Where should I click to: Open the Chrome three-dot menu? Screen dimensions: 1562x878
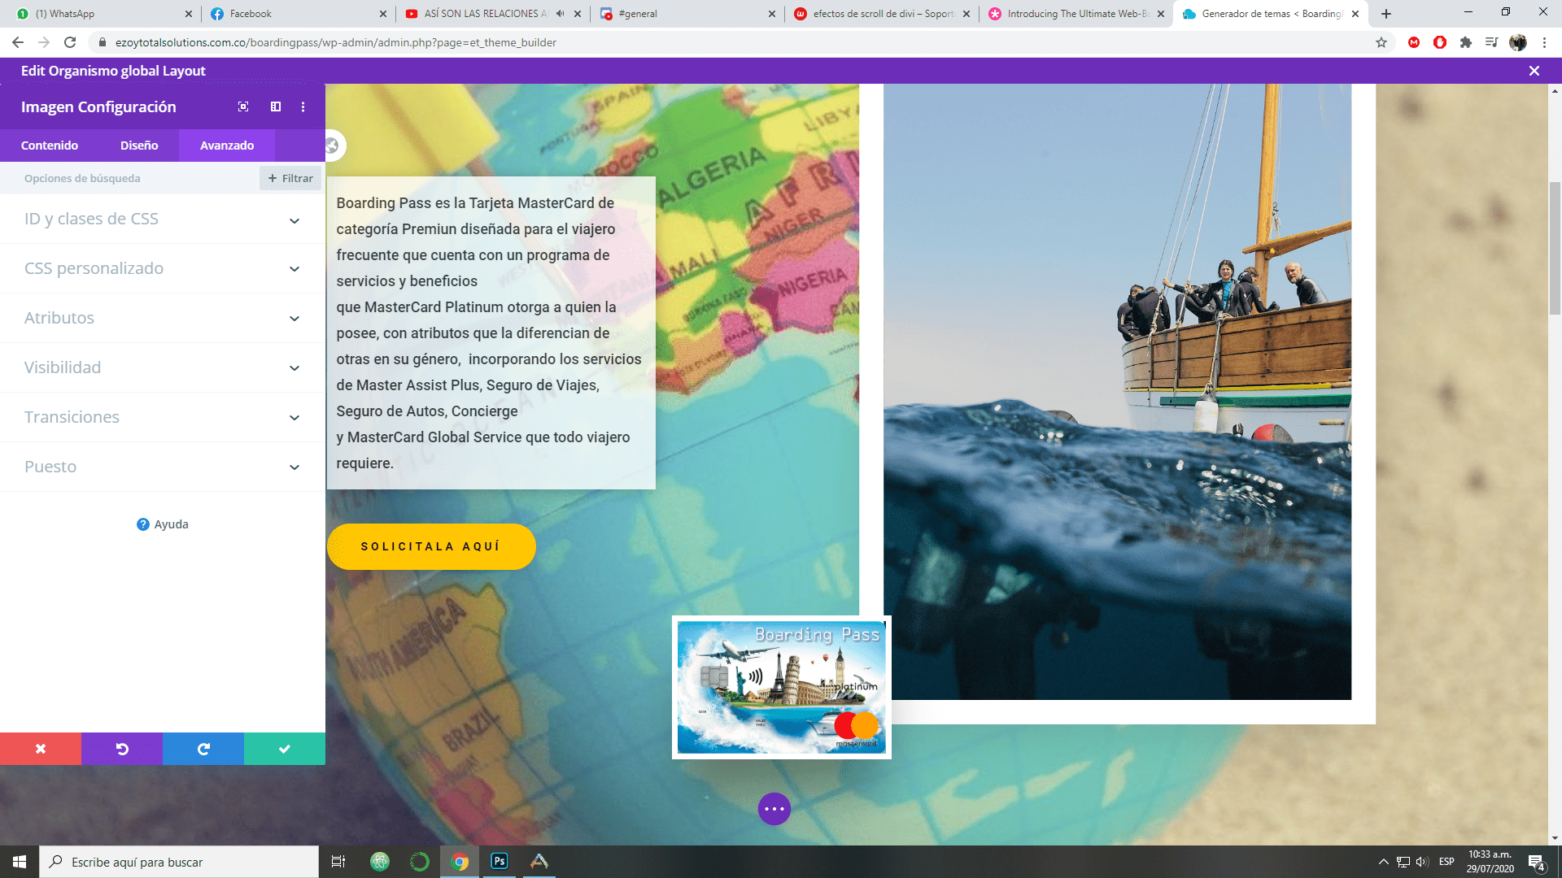1544,42
